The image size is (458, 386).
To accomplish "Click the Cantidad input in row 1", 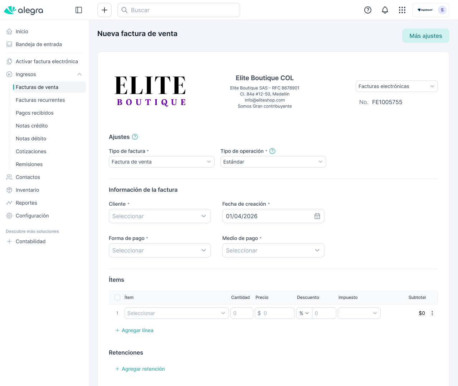I will coord(242,313).
